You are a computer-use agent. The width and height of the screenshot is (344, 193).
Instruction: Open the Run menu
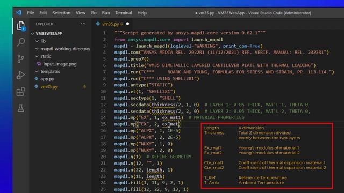click(106, 13)
